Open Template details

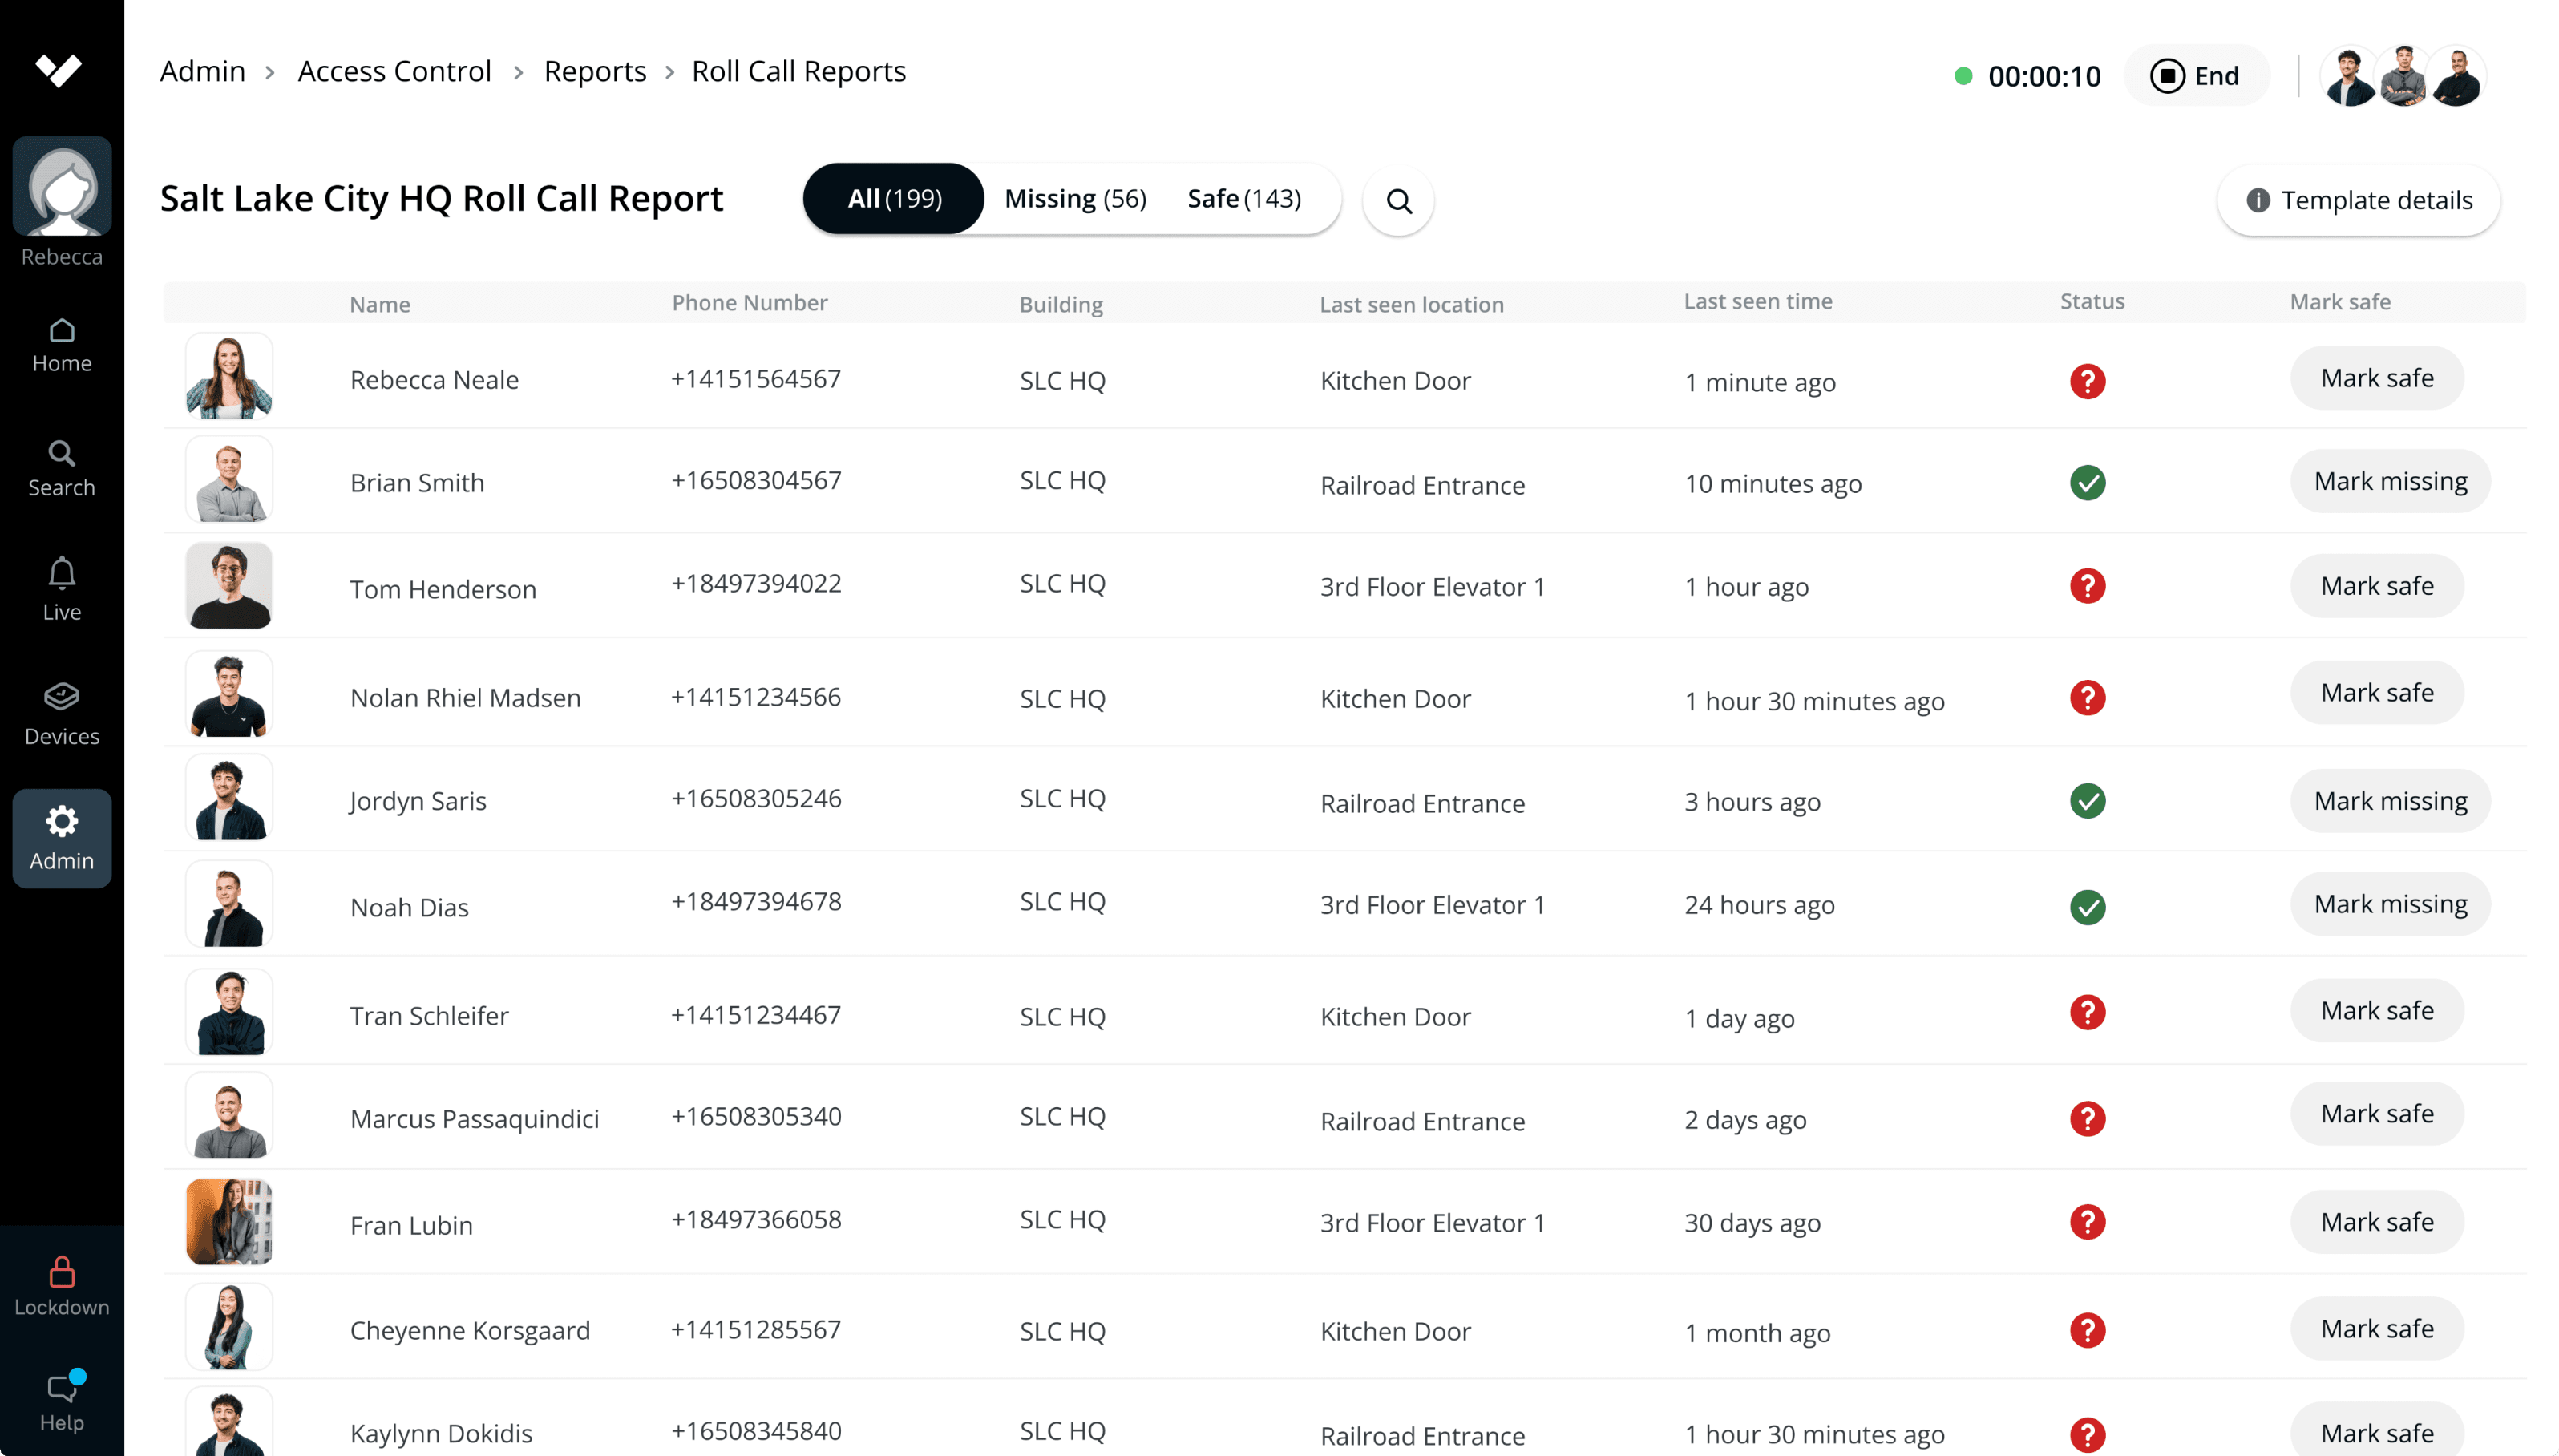click(x=2359, y=200)
